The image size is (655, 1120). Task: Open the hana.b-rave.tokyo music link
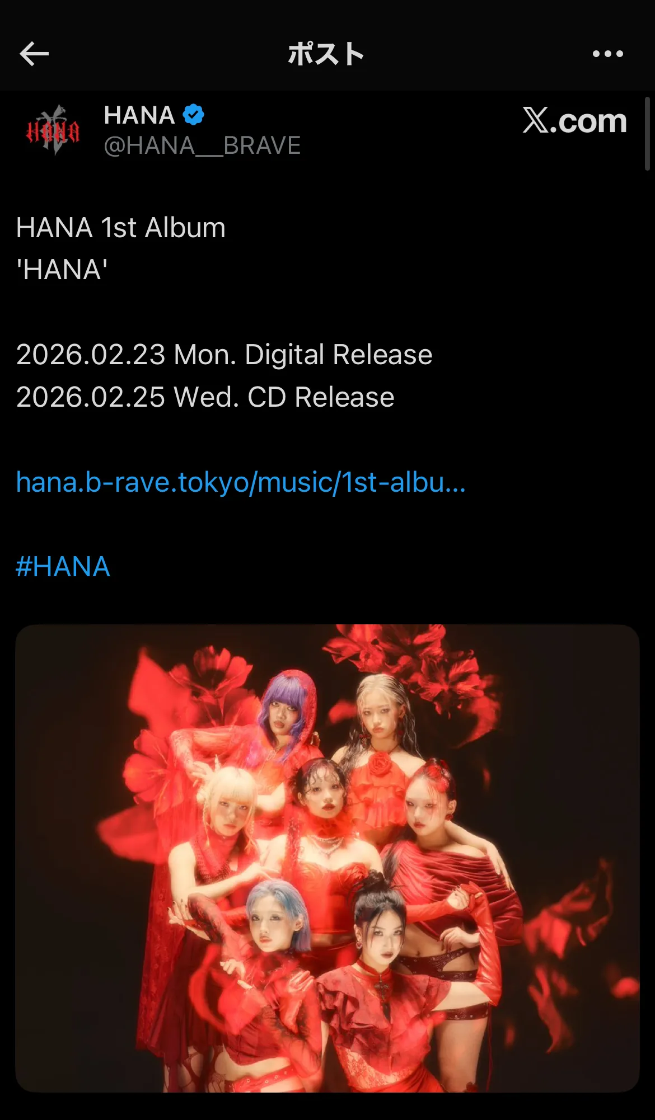click(241, 482)
